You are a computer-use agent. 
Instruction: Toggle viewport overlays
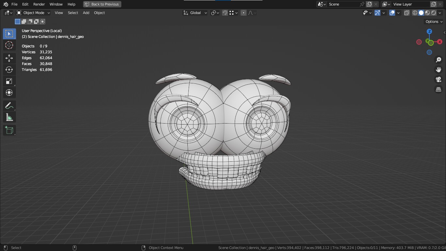392,13
